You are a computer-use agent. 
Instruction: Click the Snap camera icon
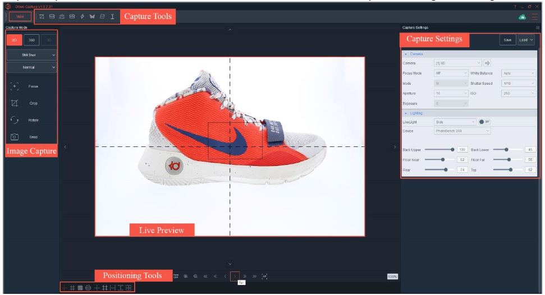point(15,137)
